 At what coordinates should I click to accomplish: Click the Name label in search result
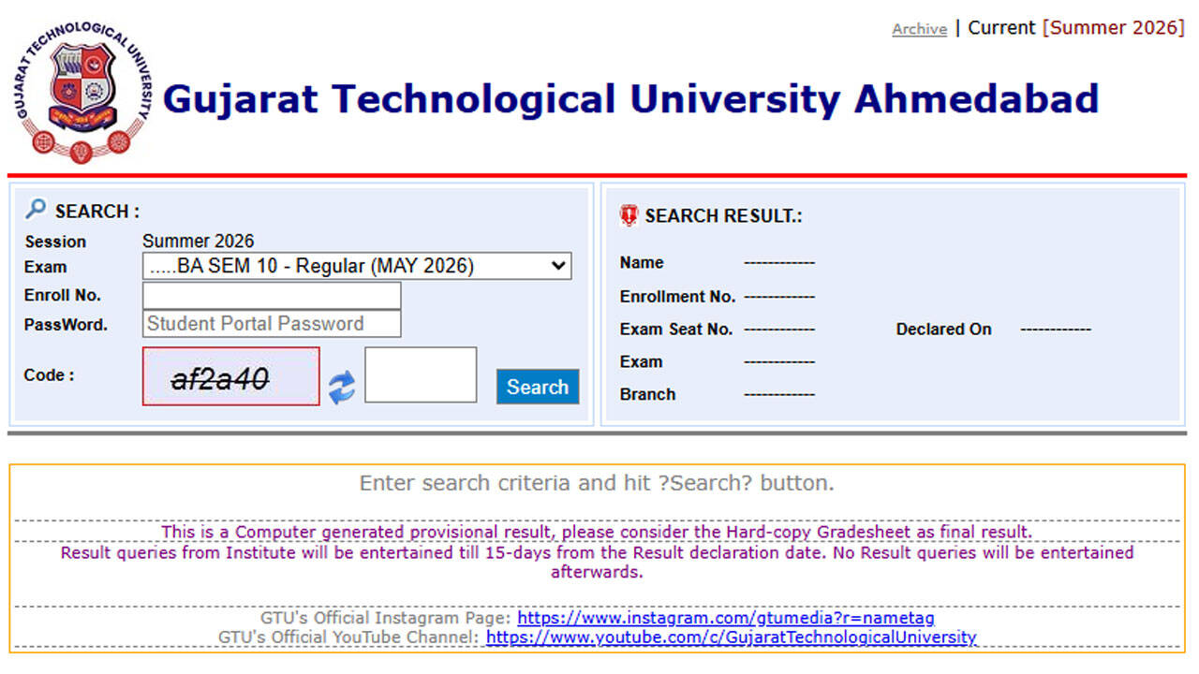coord(642,263)
